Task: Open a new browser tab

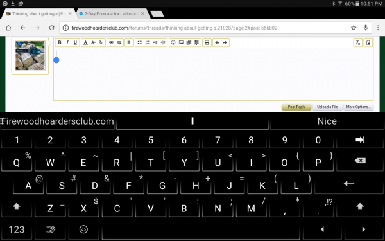Action: pos(157,14)
